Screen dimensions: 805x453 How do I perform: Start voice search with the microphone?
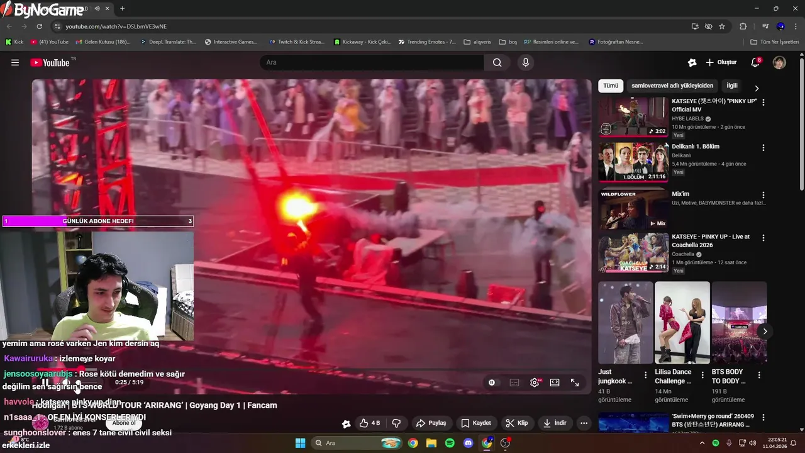click(526, 62)
